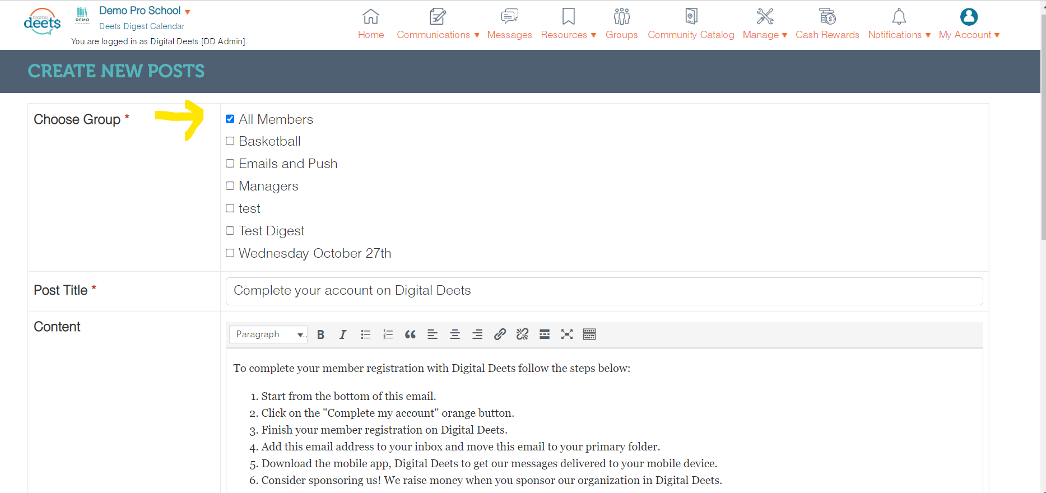
Task: Click the Resources bookmark icon
Action: pos(568,16)
